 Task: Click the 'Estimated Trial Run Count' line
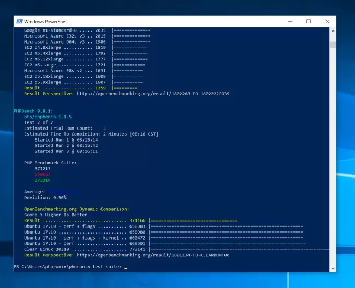pos(65,128)
